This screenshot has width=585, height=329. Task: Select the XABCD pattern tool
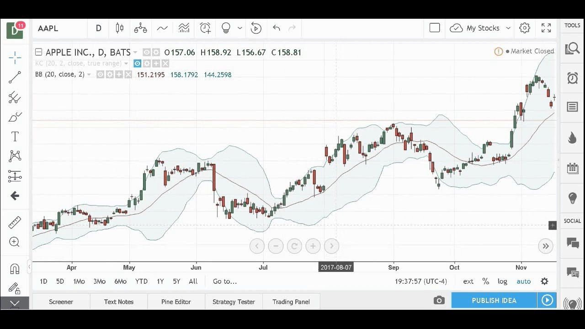15,156
